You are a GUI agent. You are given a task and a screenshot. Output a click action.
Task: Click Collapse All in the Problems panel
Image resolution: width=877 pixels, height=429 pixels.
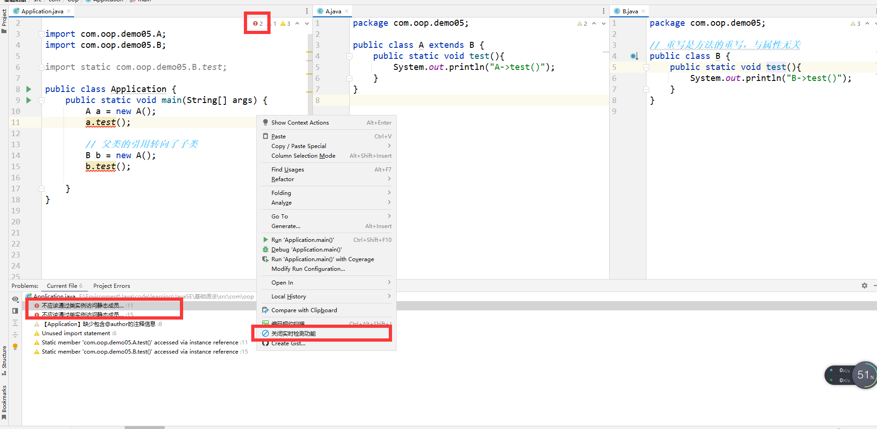(15, 335)
